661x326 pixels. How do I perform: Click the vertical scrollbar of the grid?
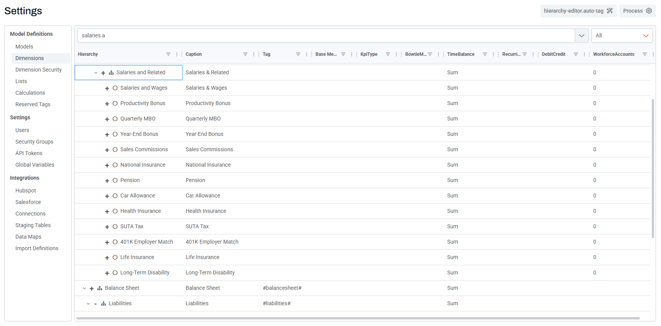[x=653, y=169]
